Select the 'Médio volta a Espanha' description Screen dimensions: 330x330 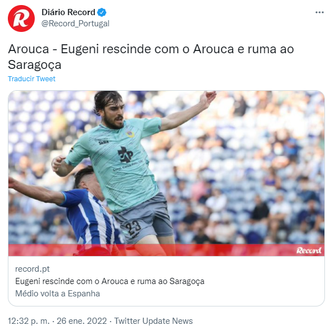[58, 294]
